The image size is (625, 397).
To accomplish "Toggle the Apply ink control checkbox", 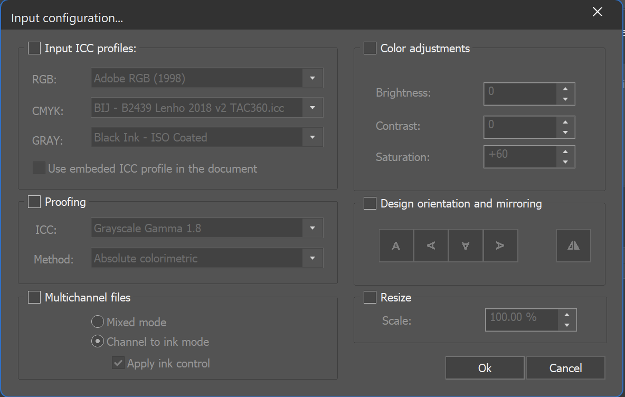I will [x=118, y=363].
